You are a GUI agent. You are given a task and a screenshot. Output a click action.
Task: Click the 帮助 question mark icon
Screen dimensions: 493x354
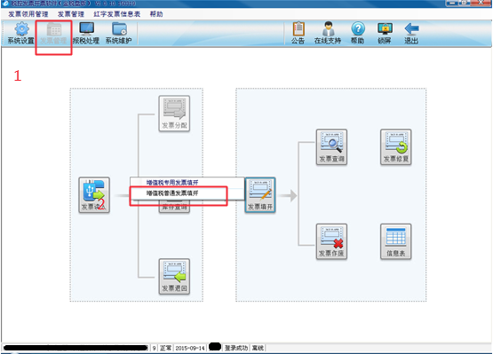[357, 33]
